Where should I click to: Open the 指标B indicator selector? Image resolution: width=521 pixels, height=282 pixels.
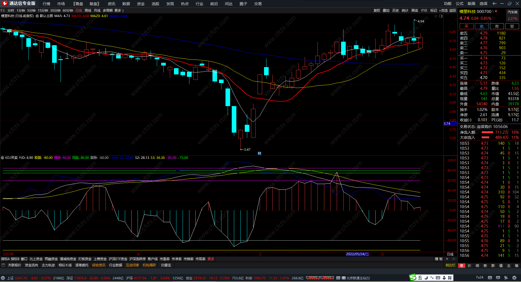15,259
